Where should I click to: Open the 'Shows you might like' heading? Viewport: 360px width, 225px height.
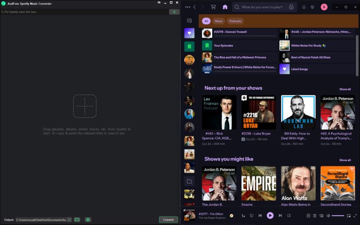click(x=229, y=159)
